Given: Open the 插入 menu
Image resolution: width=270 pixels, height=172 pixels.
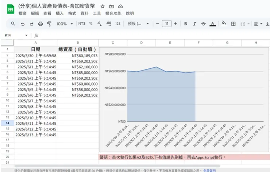Looking at the screenshot, I should (59, 13).
